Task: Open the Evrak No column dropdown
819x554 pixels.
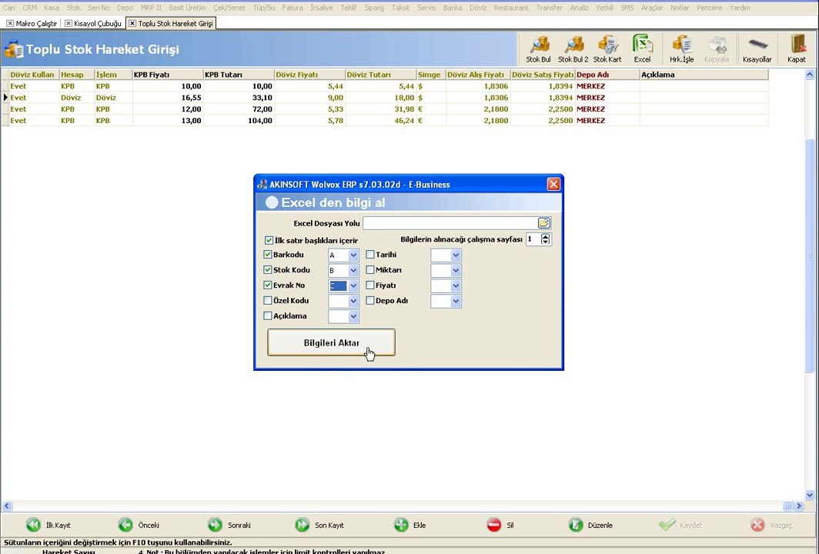Action: (353, 285)
